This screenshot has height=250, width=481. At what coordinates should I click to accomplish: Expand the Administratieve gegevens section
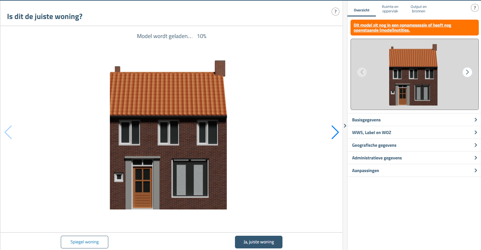click(414, 157)
